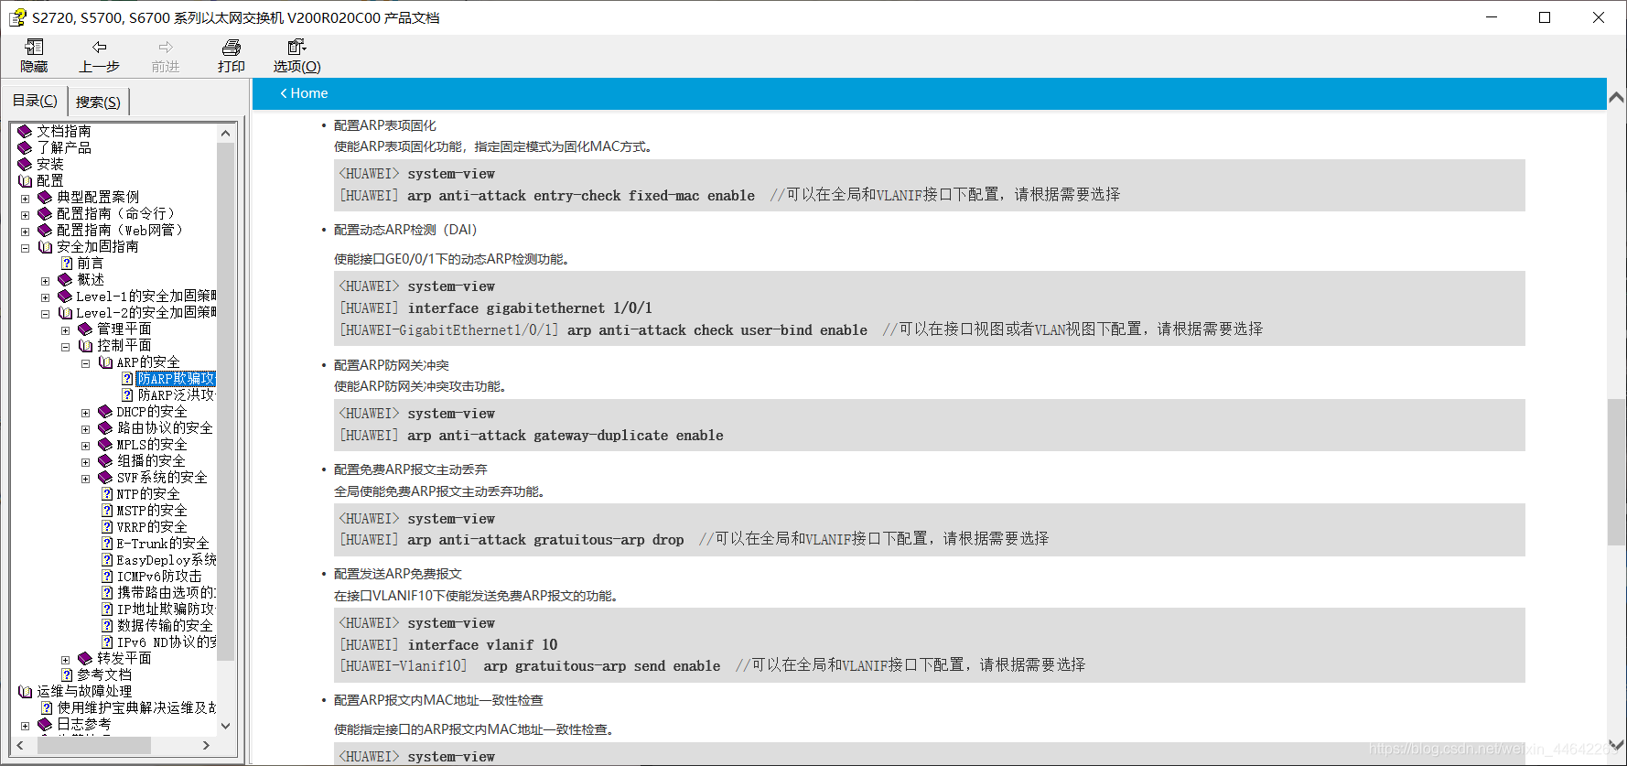Open the MSTP的安全 topic
Viewport: 1627px width, 766px height.
click(152, 511)
